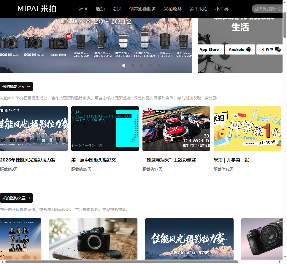The image size is (287, 264).
Task: Click the scroll-right arrow on horizontal scrollbar
Action: pos(280,262)
